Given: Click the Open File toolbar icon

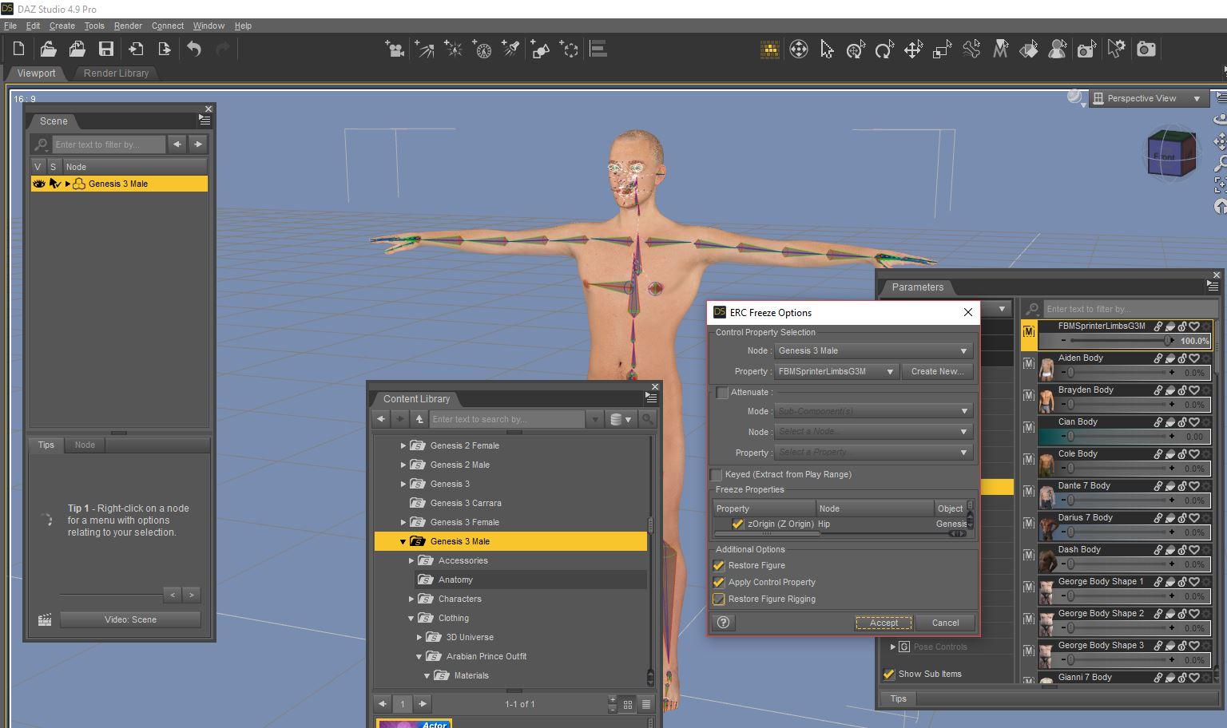Looking at the screenshot, I should 48,49.
